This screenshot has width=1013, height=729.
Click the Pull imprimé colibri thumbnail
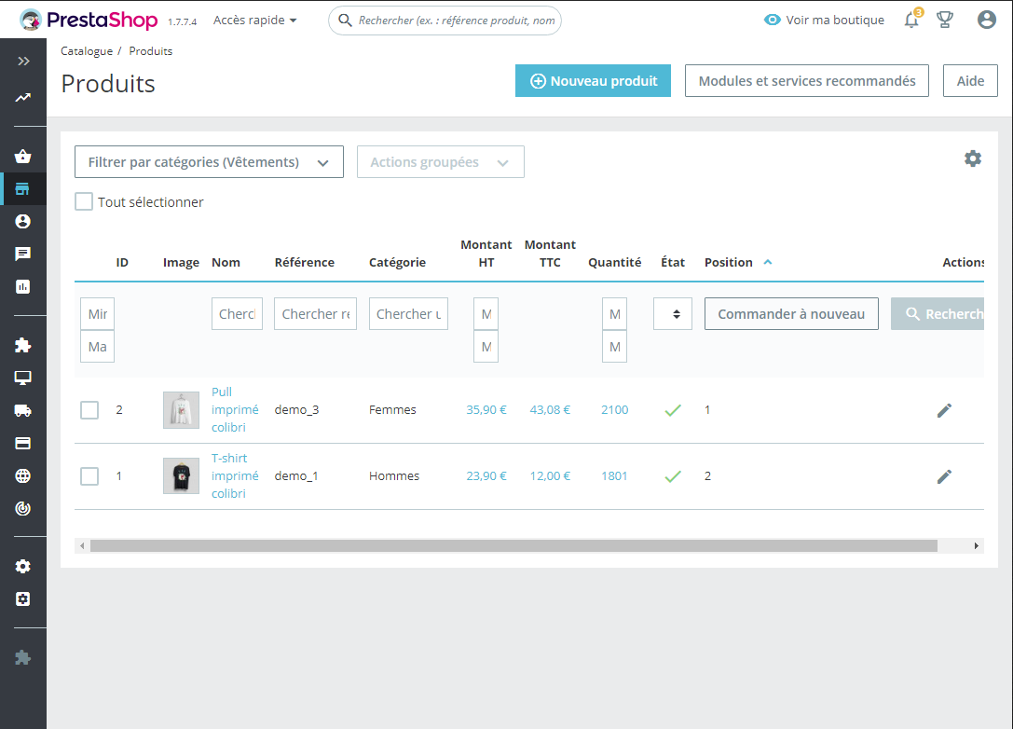click(x=181, y=410)
